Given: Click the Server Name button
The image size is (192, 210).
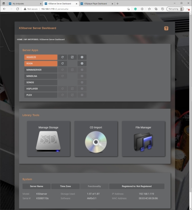Looking at the screenshot, I should (x=37, y=186).
